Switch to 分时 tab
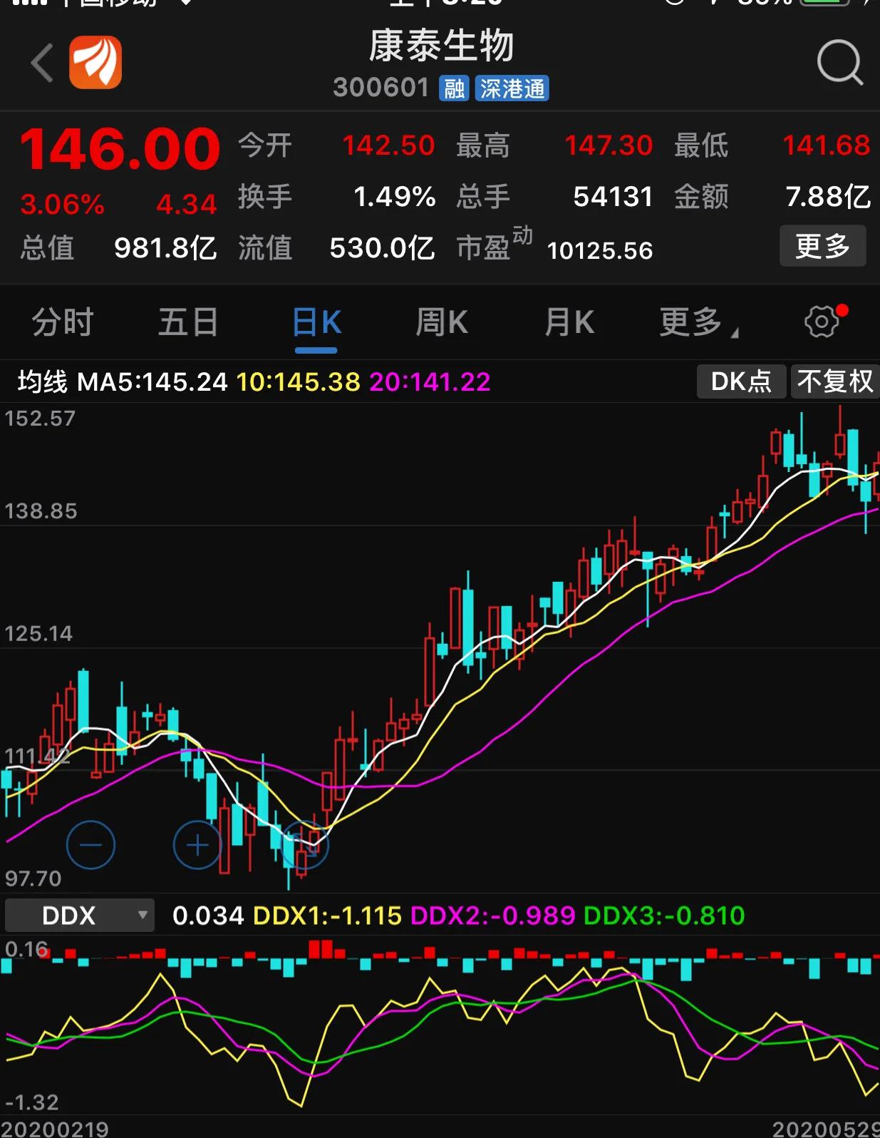880x1138 pixels. 63,322
